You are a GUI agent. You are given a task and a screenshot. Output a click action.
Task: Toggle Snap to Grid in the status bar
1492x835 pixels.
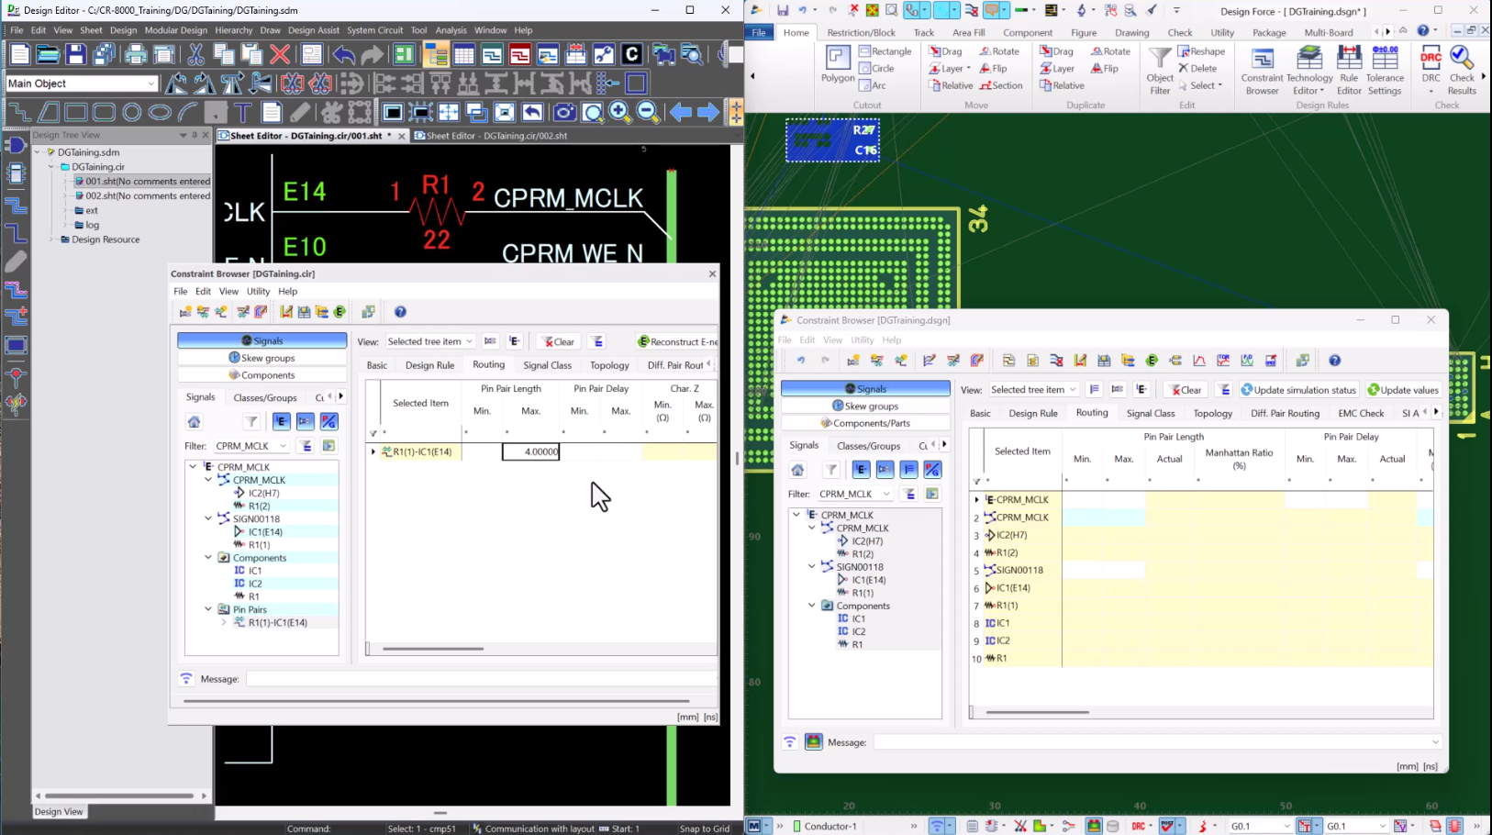(703, 828)
